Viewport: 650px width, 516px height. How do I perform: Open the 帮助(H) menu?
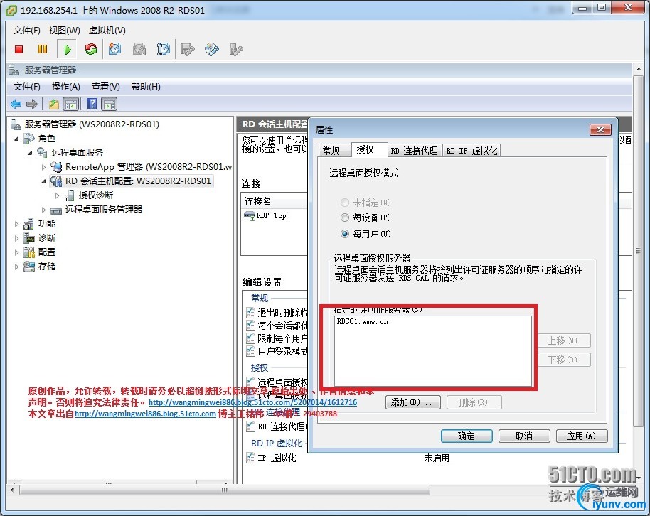pyautogui.click(x=146, y=86)
